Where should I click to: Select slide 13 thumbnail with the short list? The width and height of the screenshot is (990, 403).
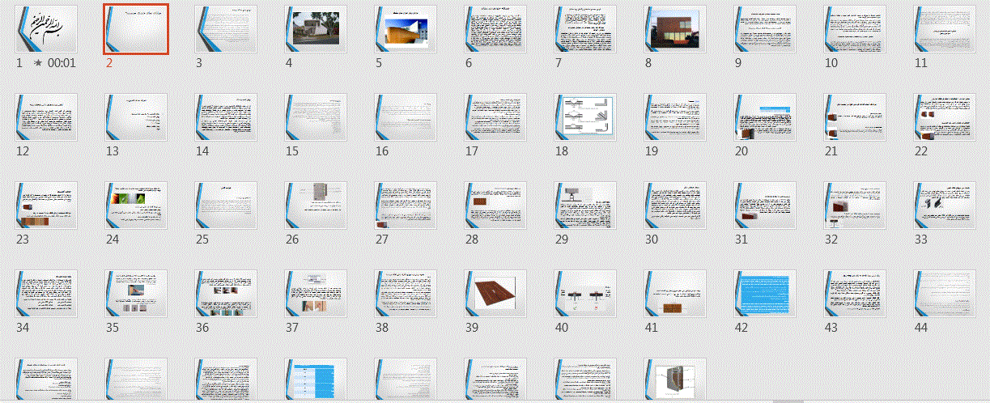136,117
